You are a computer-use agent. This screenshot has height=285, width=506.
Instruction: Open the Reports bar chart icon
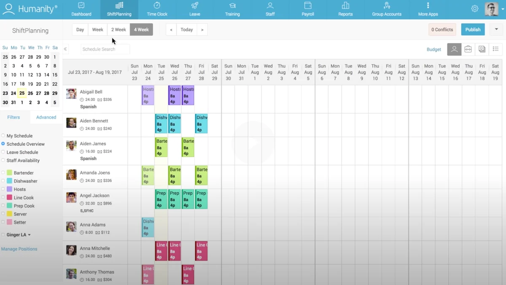(x=345, y=6)
